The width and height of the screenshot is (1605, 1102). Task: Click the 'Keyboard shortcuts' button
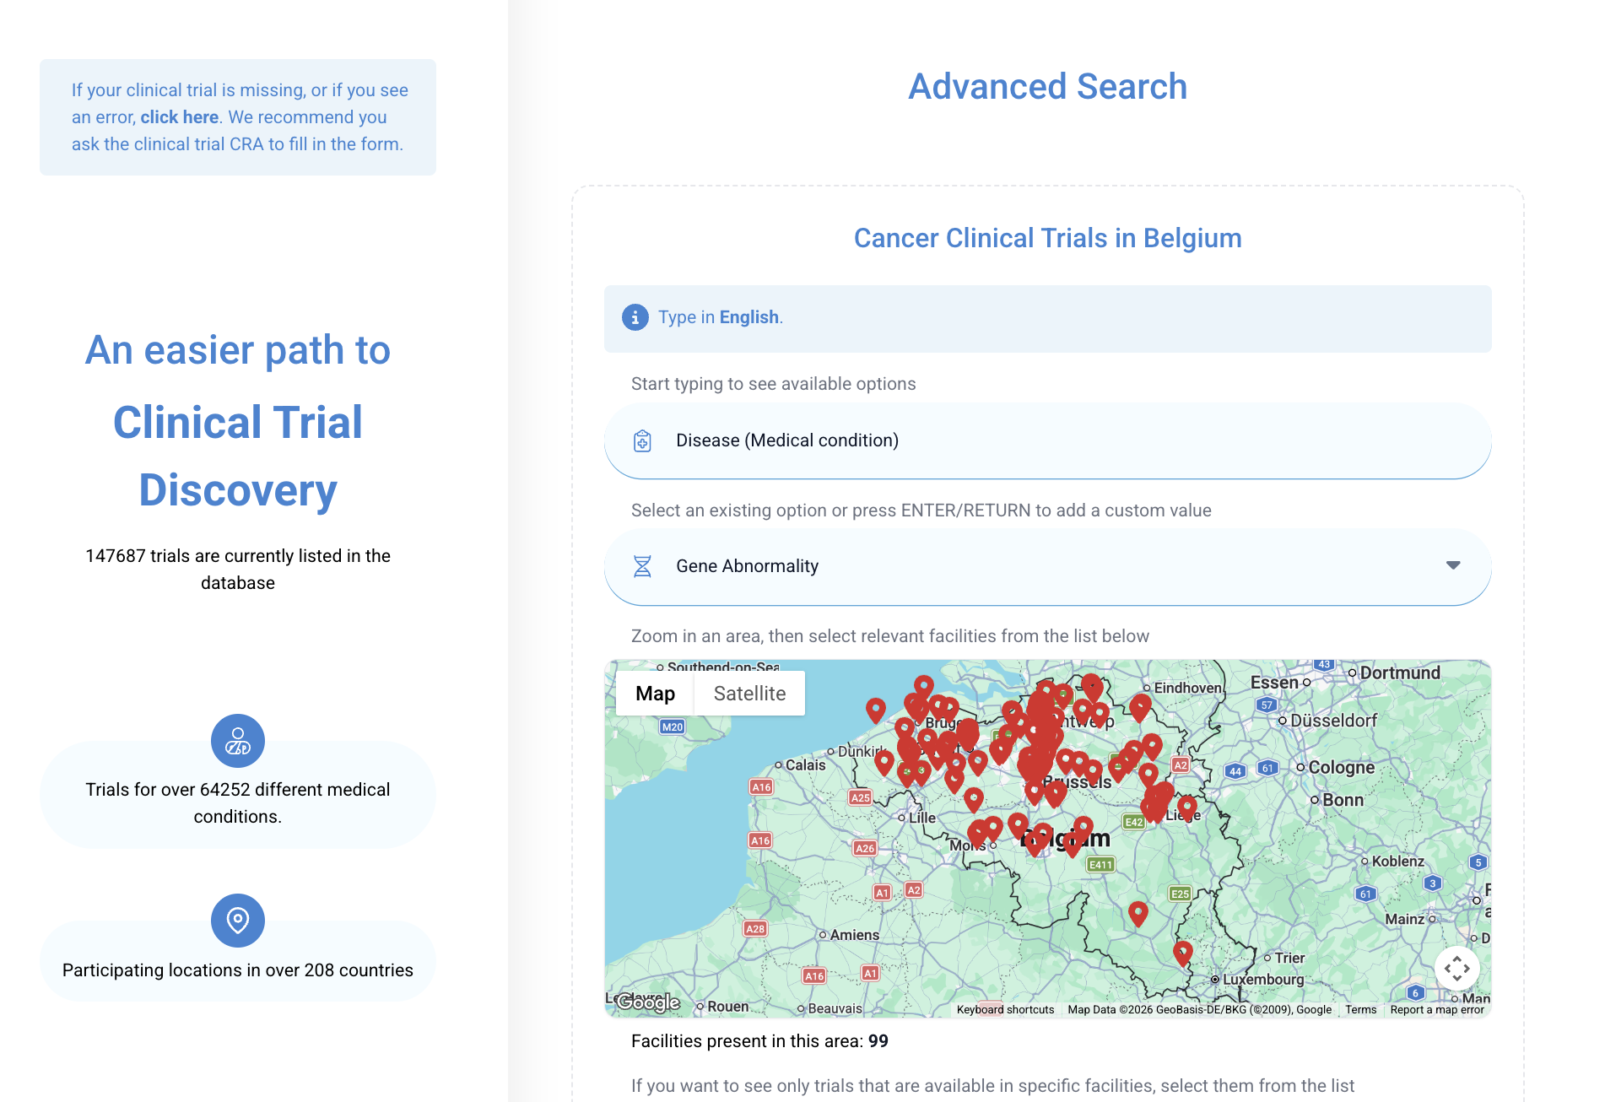click(x=1004, y=1009)
